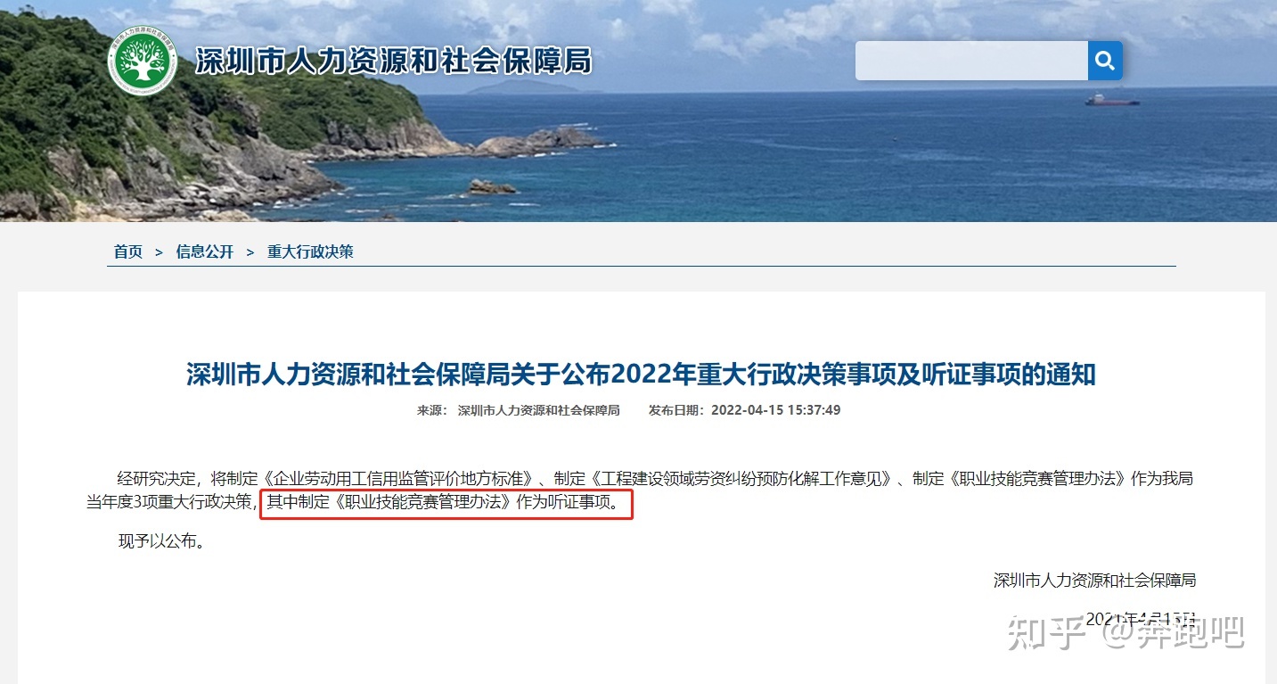The height and width of the screenshot is (684, 1277).
Task: Click the green tree logo emblem
Action: pos(142,62)
